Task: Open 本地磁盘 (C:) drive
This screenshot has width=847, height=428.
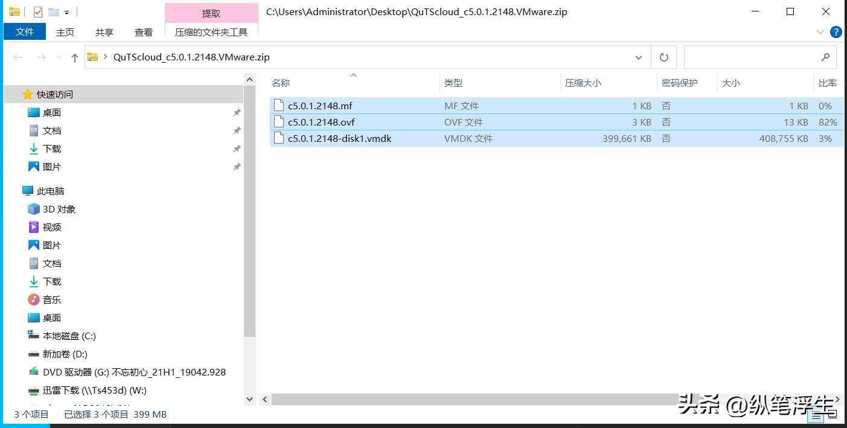Action: (69, 336)
